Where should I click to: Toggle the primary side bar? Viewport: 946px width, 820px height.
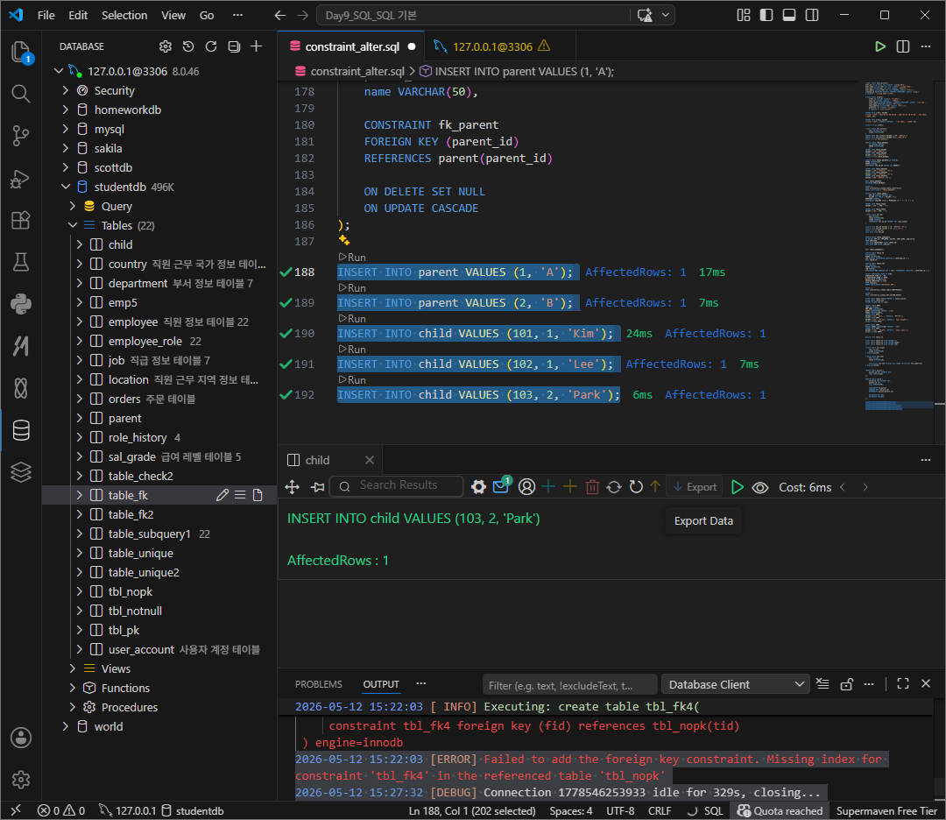point(766,15)
